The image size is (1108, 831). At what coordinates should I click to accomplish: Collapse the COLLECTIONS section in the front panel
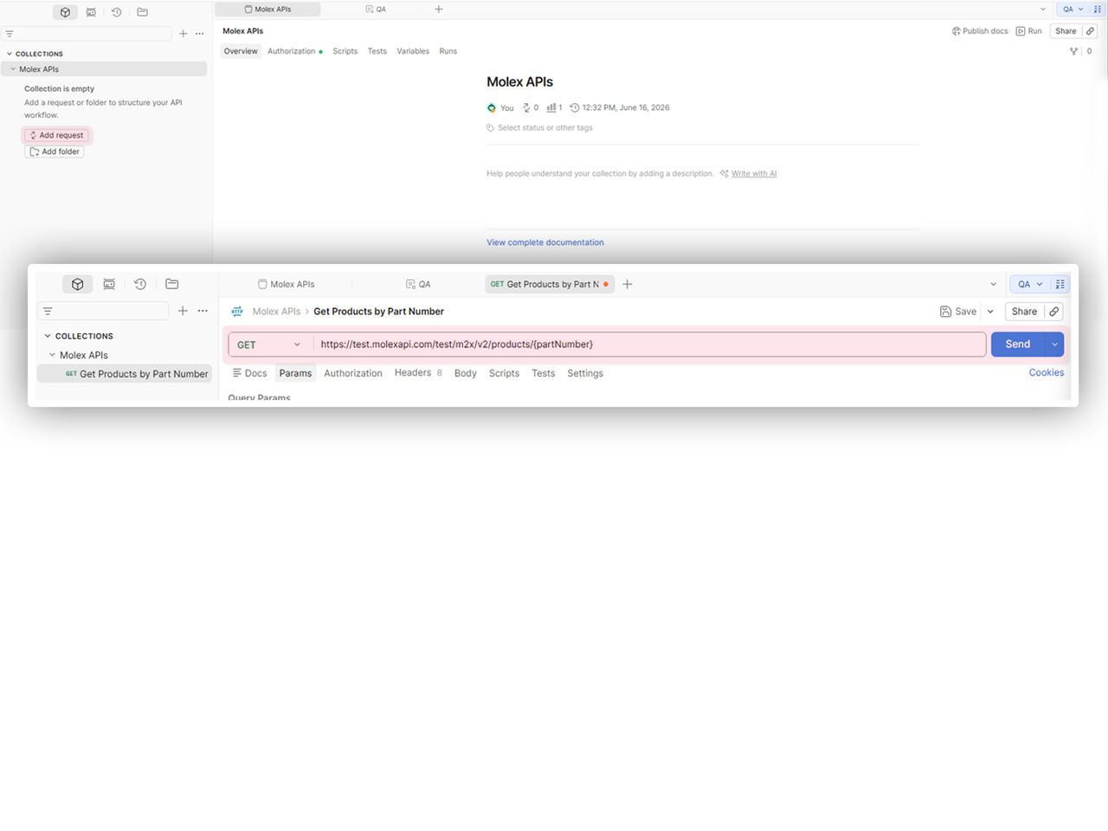point(48,336)
